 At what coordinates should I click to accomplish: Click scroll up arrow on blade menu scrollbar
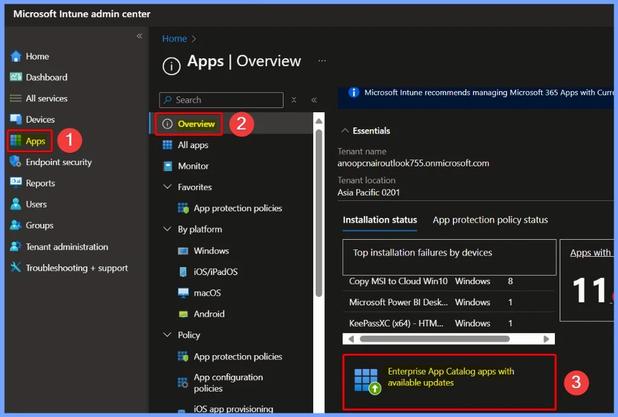coord(319,121)
